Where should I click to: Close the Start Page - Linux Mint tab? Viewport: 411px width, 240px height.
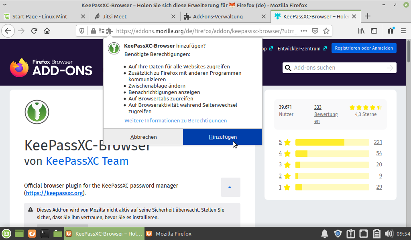83,16
